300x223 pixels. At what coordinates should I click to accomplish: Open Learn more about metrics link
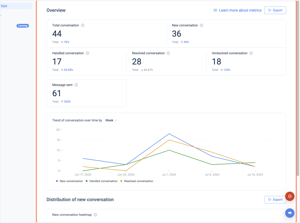237,10
